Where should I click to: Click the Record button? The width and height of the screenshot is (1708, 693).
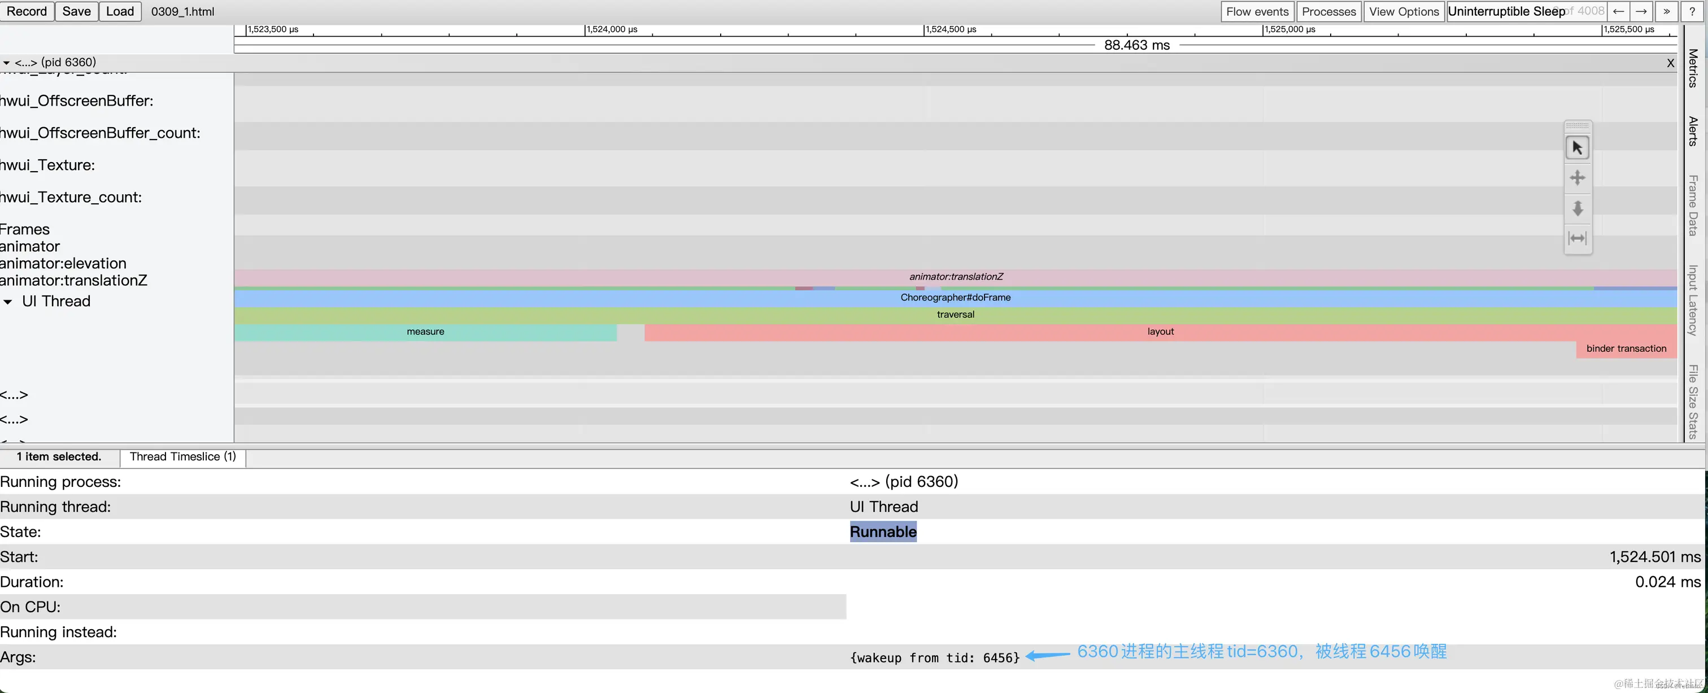pyautogui.click(x=27, y=11)
